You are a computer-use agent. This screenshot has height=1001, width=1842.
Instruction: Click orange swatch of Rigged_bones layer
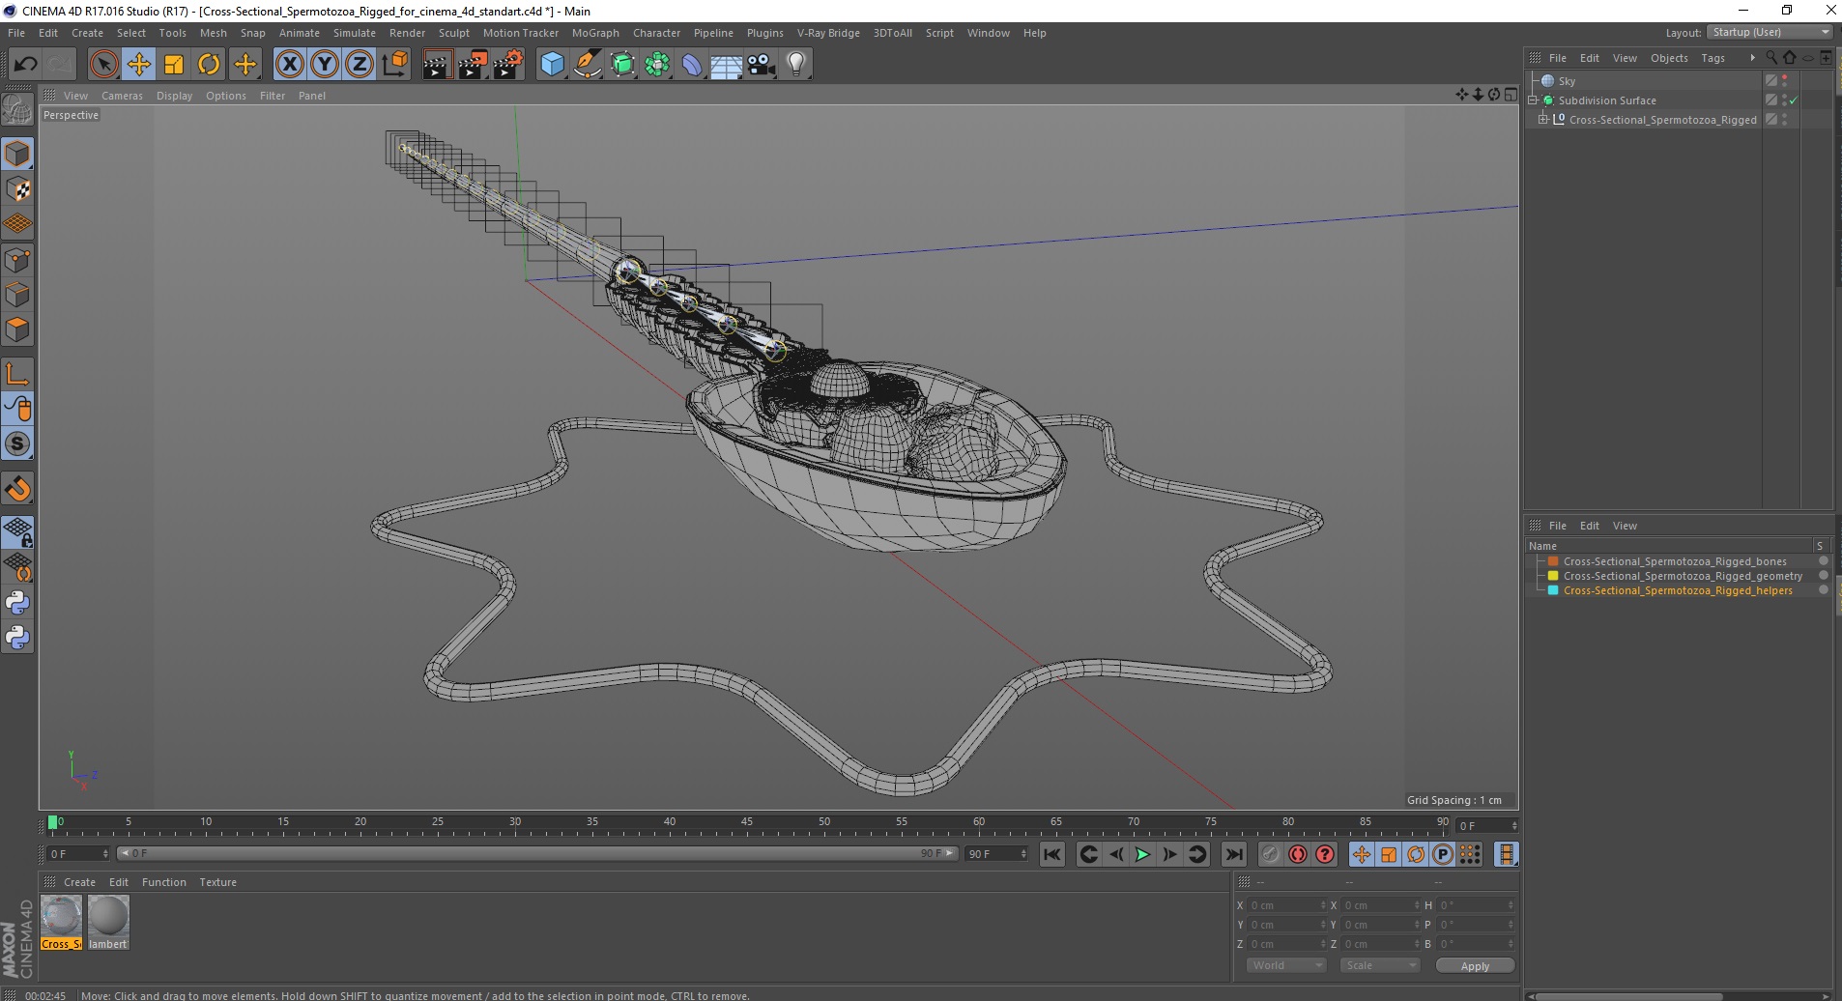[x=1553, y=561]
